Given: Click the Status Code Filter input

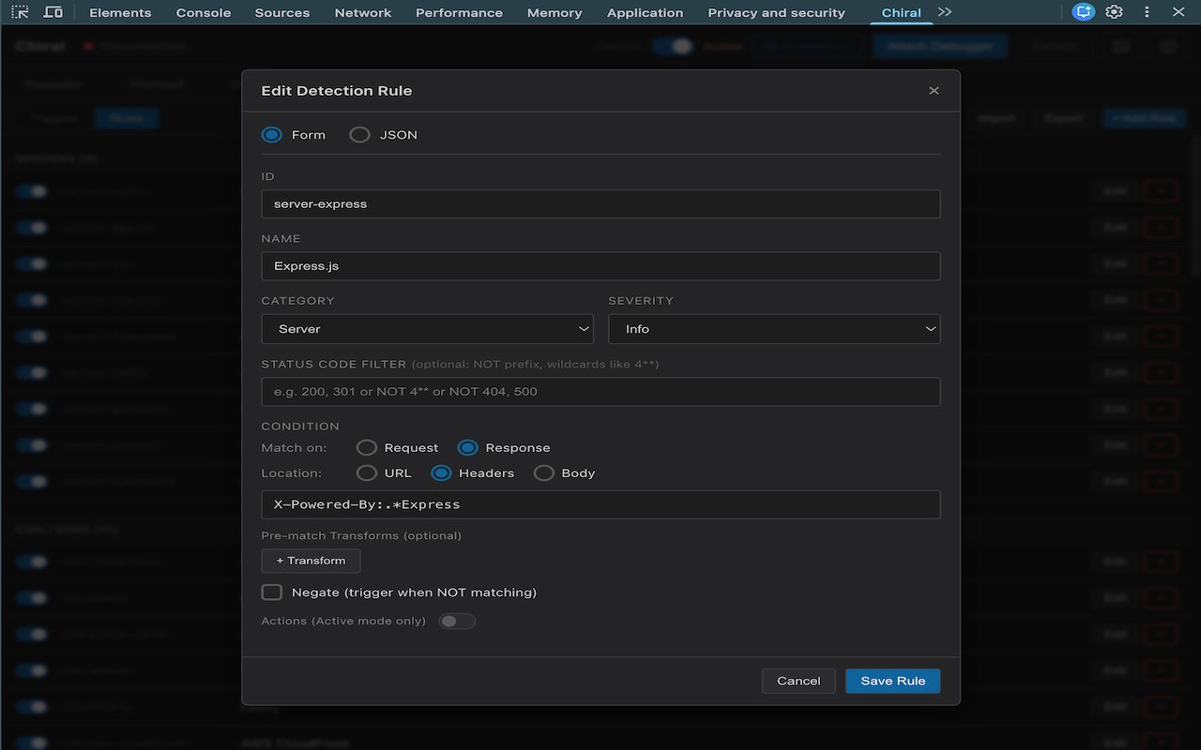Looking at the screenshot, I should coord(600,392).
